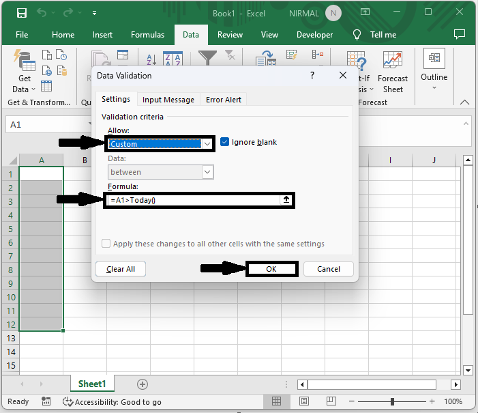Click the zoom slider in status bar
The image size is (478, 413).
coord(393,401)
